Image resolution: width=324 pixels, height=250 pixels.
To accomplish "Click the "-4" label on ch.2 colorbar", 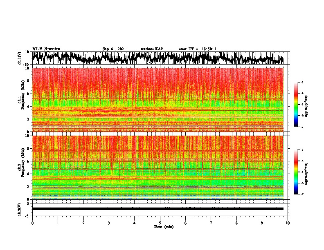I will tap(301, 161).
